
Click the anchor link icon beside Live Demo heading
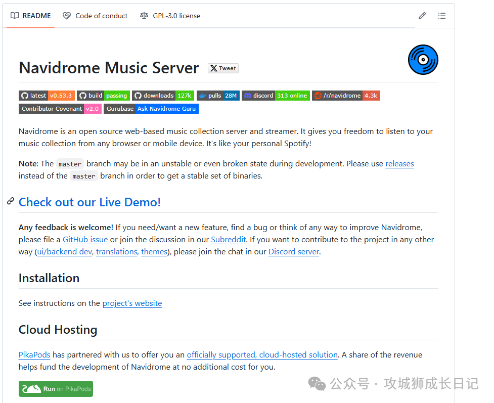tap(11, 201)
